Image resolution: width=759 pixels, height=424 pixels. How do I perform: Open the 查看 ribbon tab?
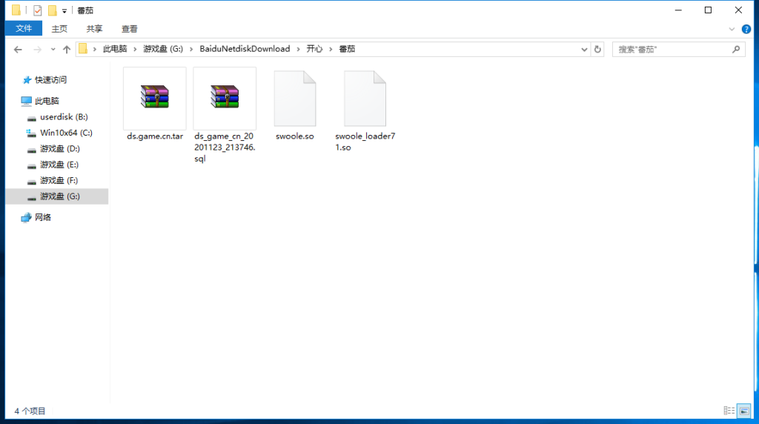129,29
